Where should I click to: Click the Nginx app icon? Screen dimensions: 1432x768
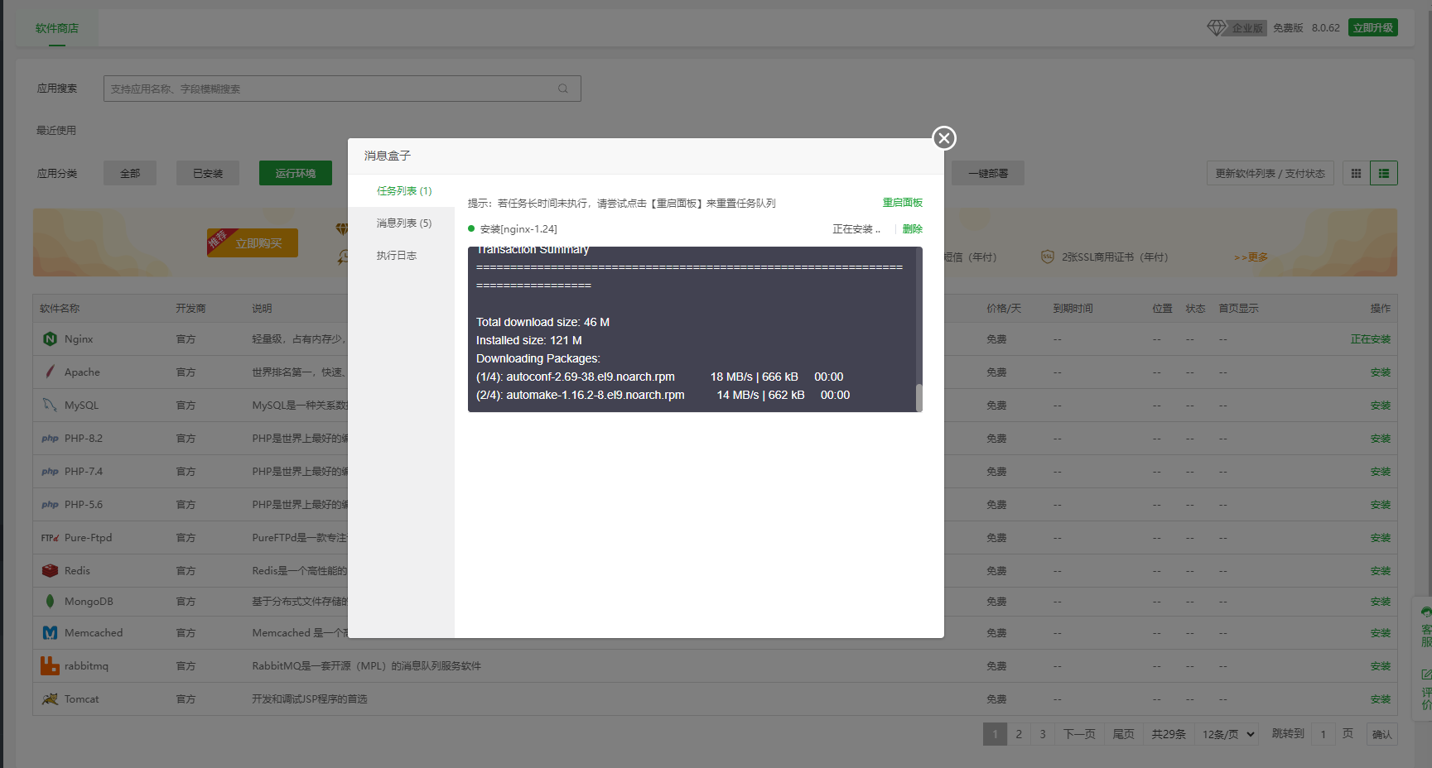50,339
